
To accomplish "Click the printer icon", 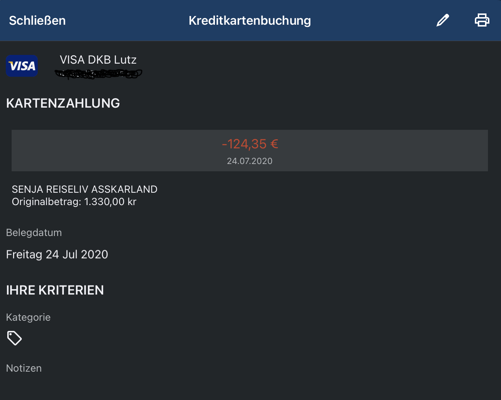I will pyautogui.click(x=482, y=20).
